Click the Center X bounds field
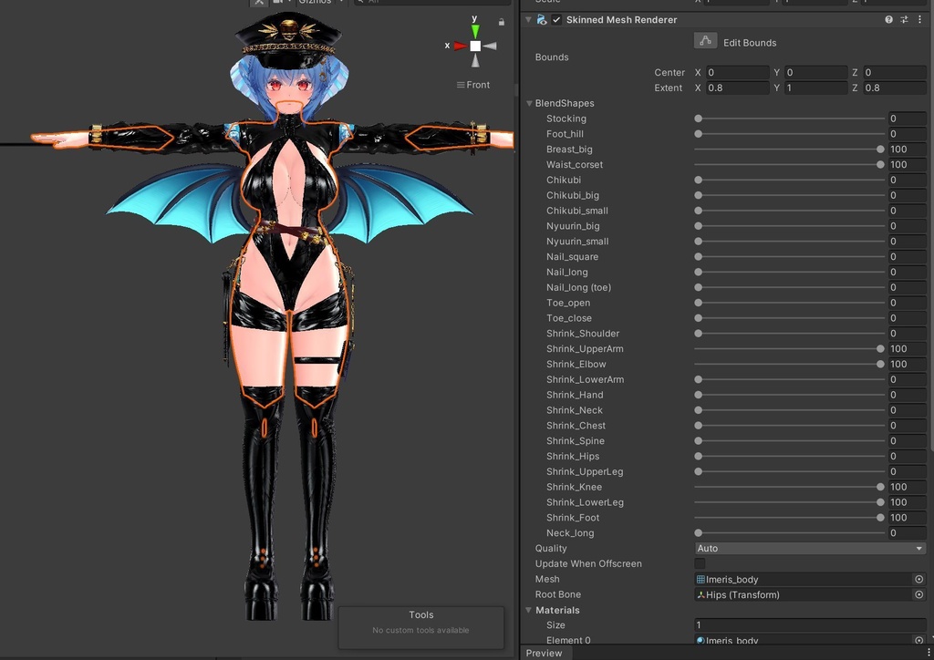The width and height of the screenshot is (934, 660). 737,72
